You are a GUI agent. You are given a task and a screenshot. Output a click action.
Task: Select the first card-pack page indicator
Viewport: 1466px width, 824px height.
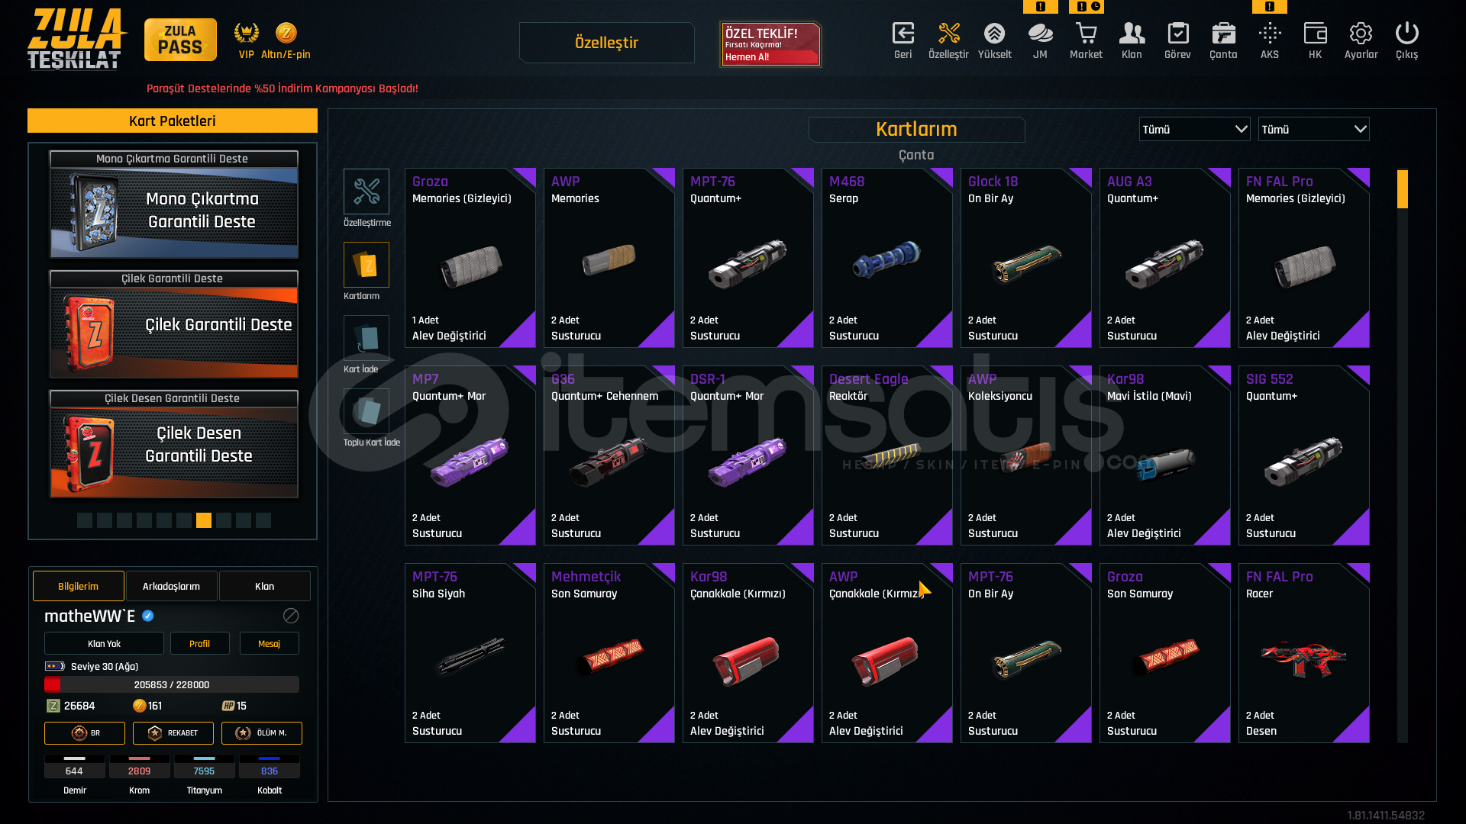[x=85, y=520]
